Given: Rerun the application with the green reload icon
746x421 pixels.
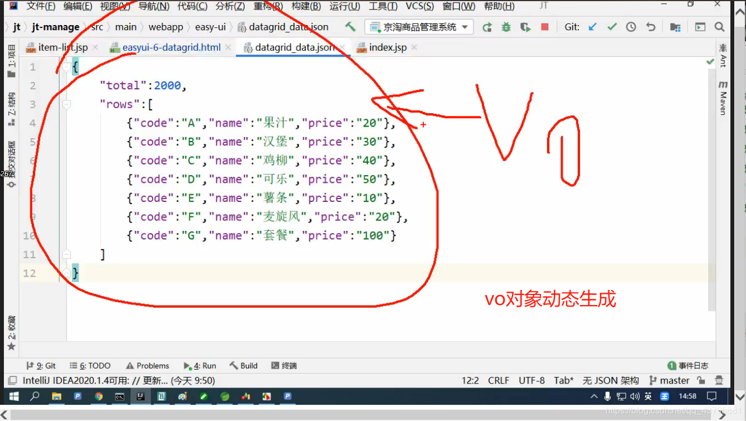Looking at the screenshot, I should [x=487, y=27].
